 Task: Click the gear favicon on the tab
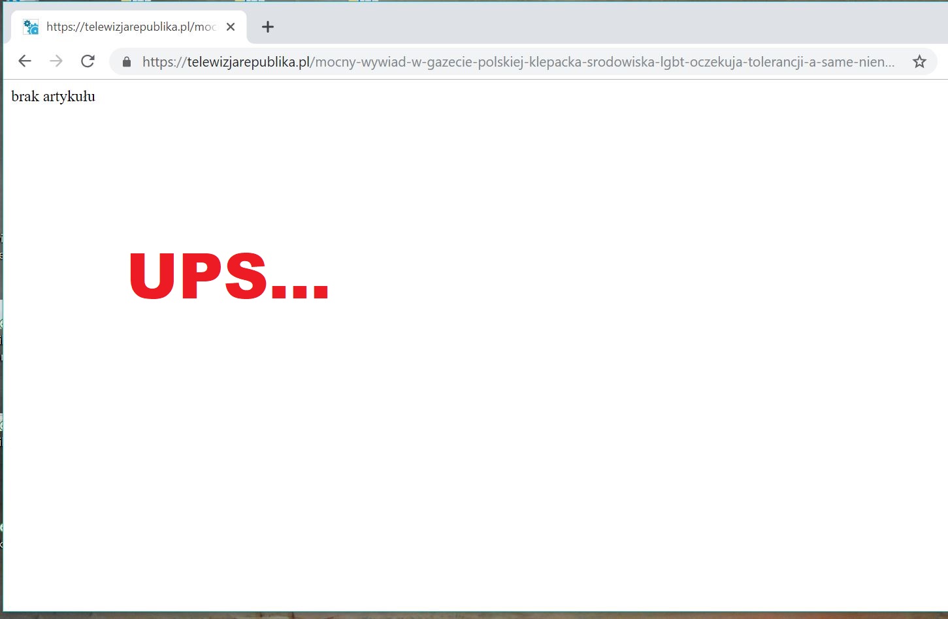click(x=31, y=27)
